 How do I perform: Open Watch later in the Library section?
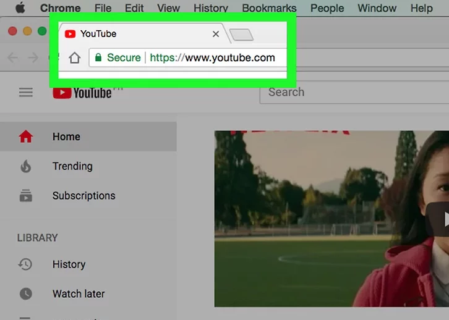coord(78,294)
